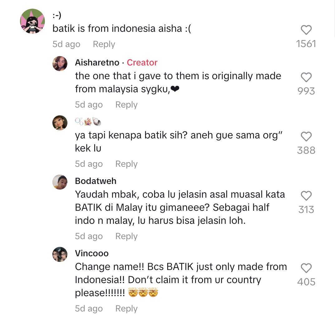The image size is (335, 318).
Task: Open the top commenter's cartoon avatar
Action: click(32, 21)
